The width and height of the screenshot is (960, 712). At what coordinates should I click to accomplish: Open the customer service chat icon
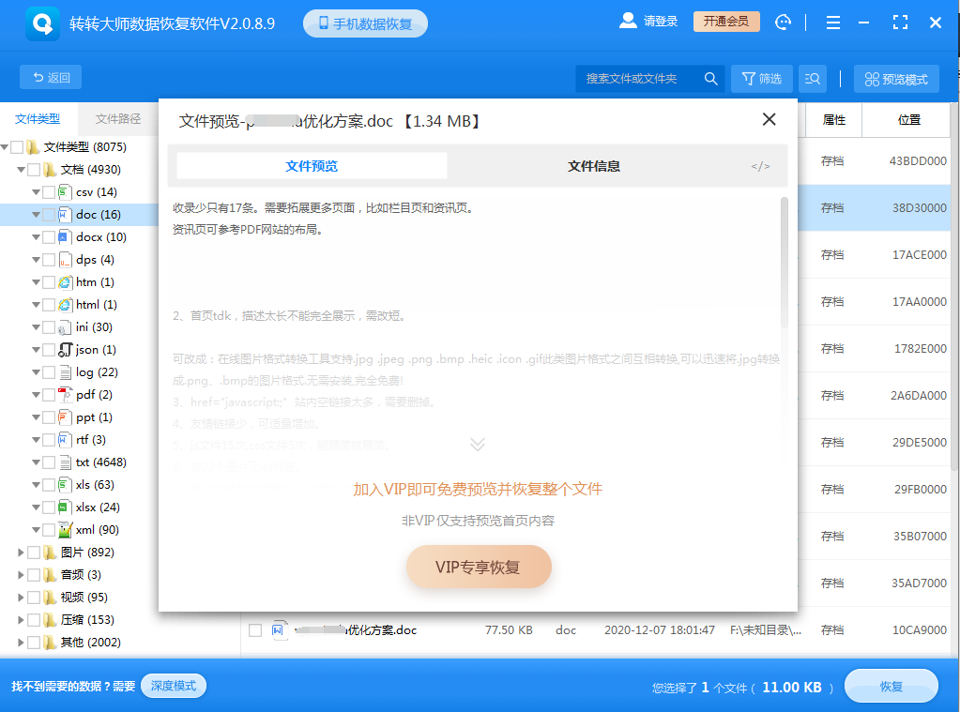coord(784,22)
